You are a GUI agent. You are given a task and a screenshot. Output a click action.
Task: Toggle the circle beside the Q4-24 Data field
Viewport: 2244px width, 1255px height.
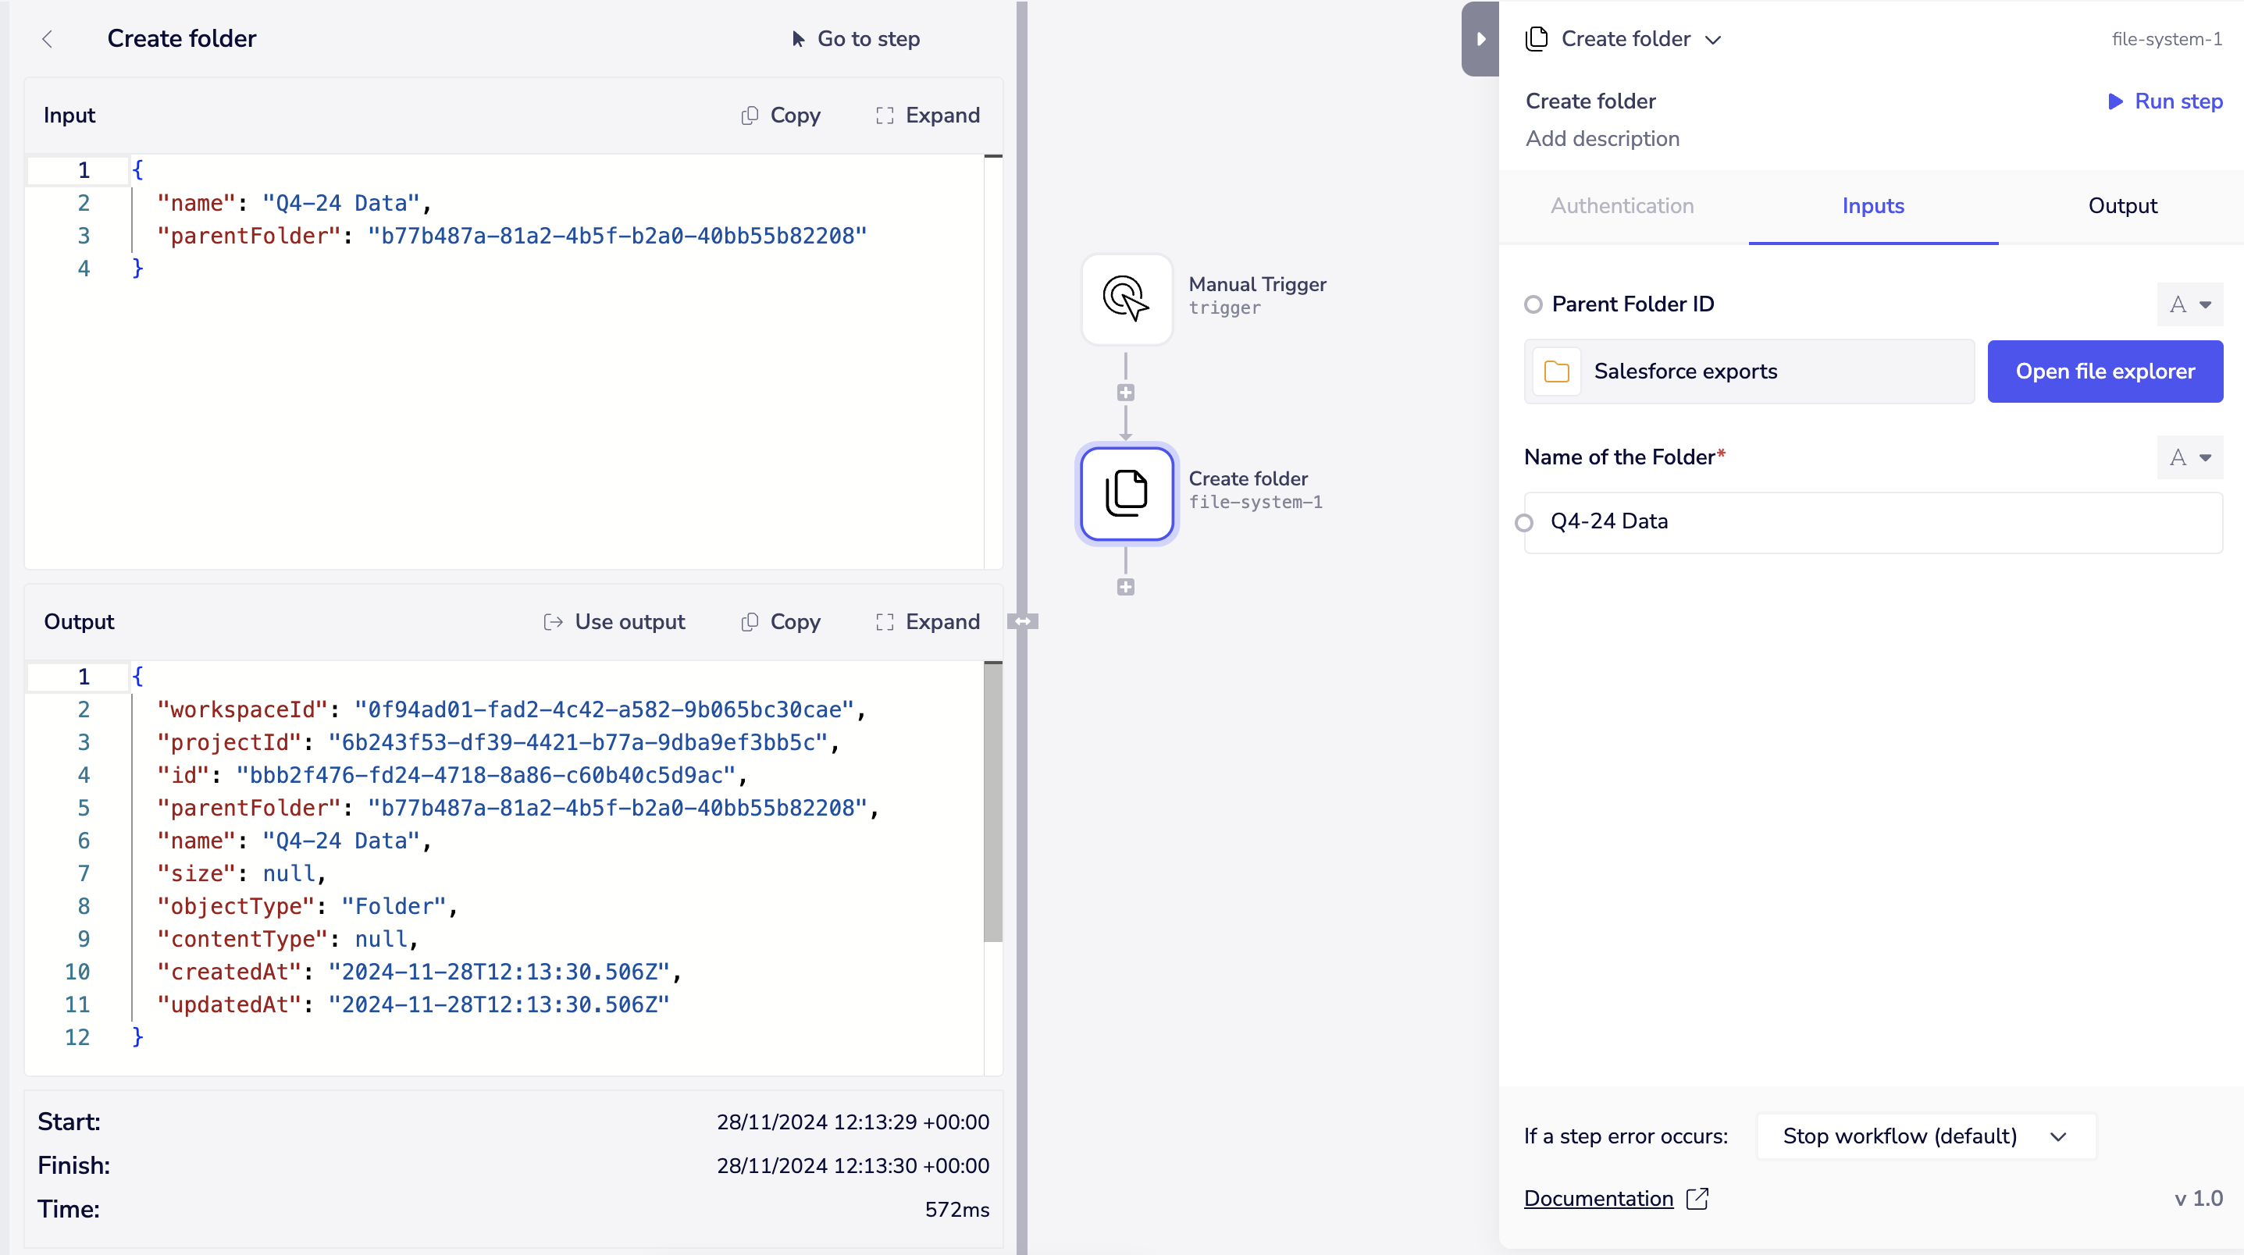1523,523
